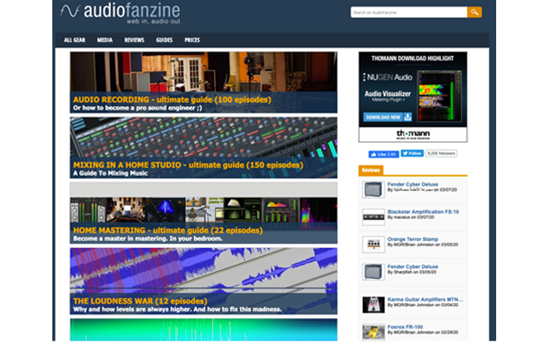This screenshot has width=540, height=342.
Task: Open the MEDIA menu
Action: pos(105,40)
